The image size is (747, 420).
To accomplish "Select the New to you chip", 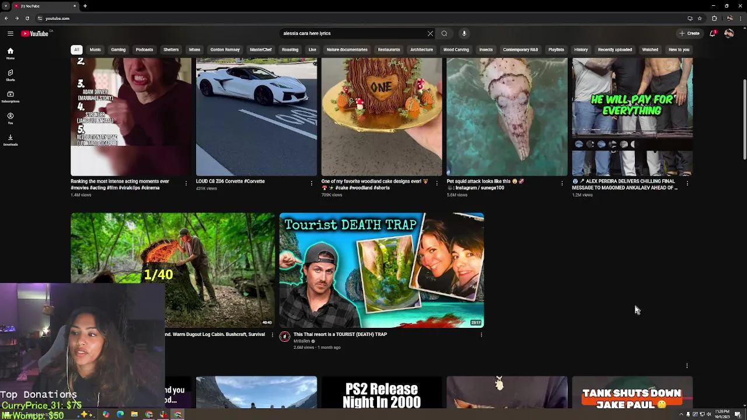I will [x=679, y=50].
